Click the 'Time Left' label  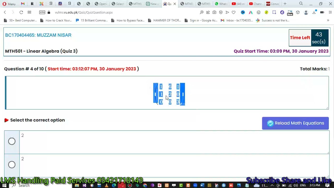coord(300,38)
